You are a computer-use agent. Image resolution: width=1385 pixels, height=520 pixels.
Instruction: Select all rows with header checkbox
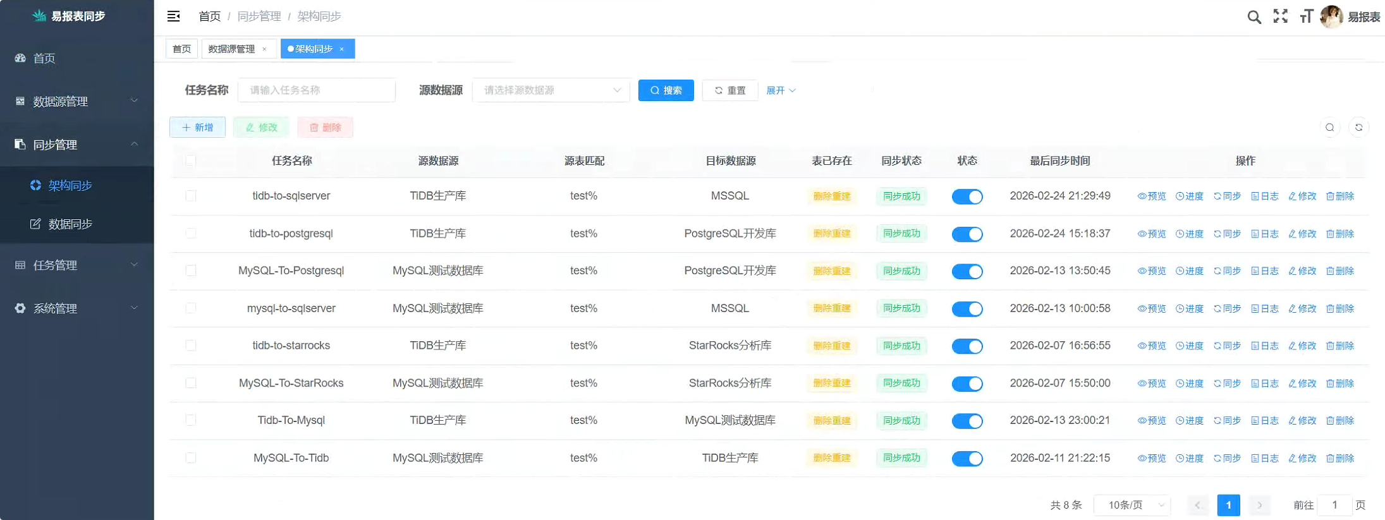(190, 160)
